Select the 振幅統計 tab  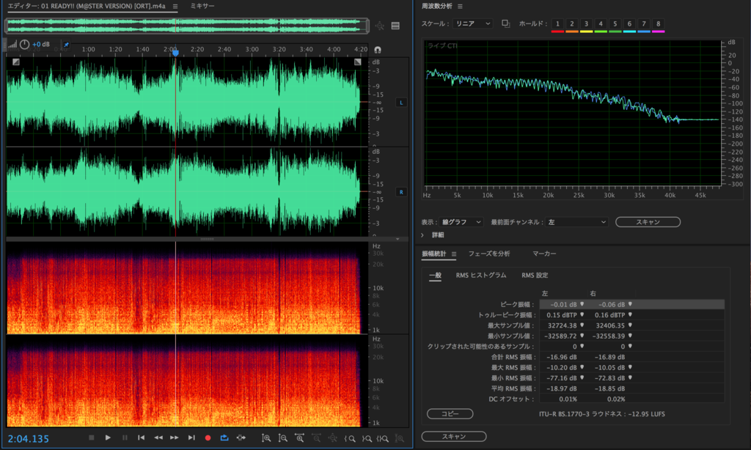(434, 254)
